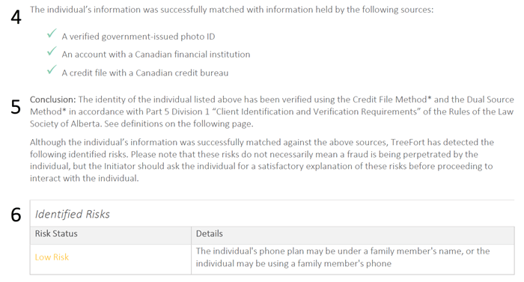Click the Identified Risks table heading
The width and height of the screenshot is (524, 282).
72,214
